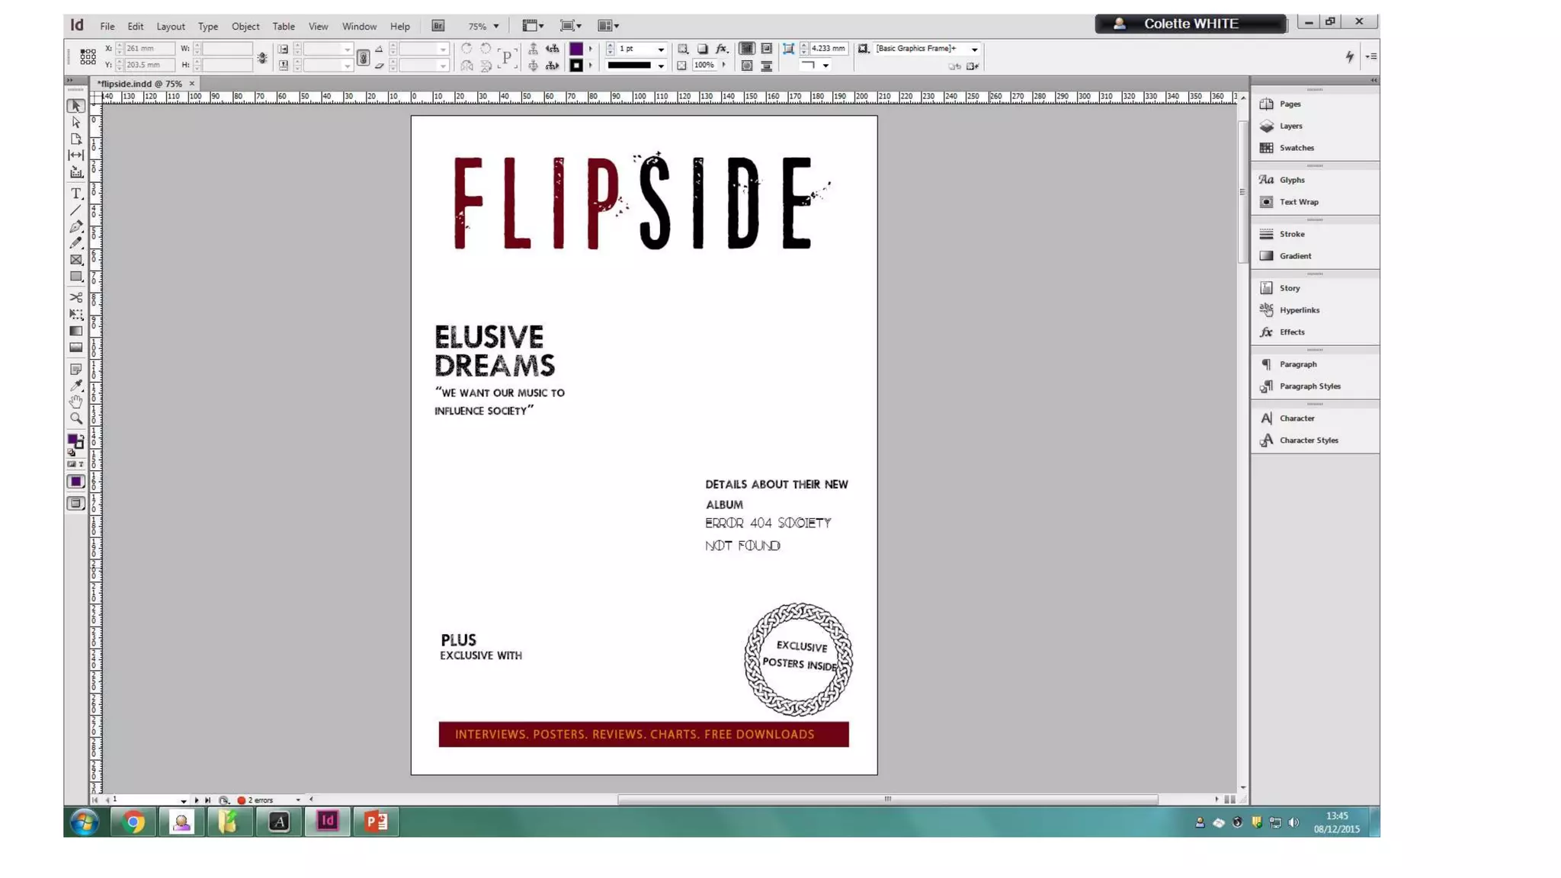Select the Selection tool arrow
1561x878 pixels.
(76, 106)
